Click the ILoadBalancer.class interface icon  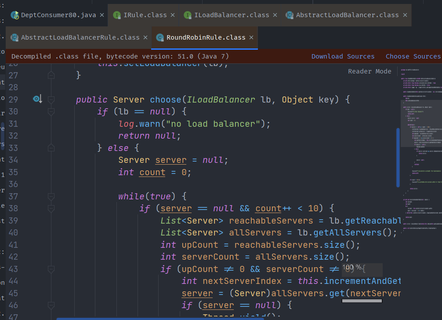pos(188,15)
